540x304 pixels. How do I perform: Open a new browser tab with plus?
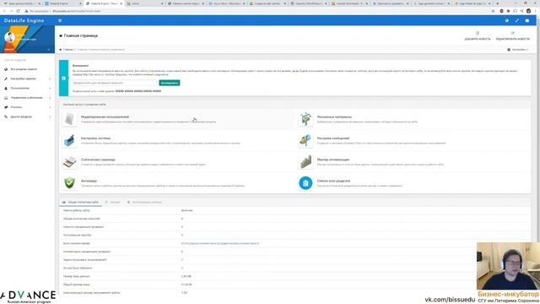pyautogui.click(x=497, y=3)
